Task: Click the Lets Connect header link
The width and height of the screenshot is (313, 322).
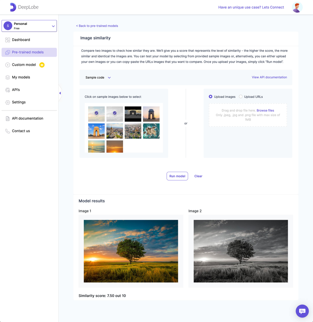Action: click(251, 7)
